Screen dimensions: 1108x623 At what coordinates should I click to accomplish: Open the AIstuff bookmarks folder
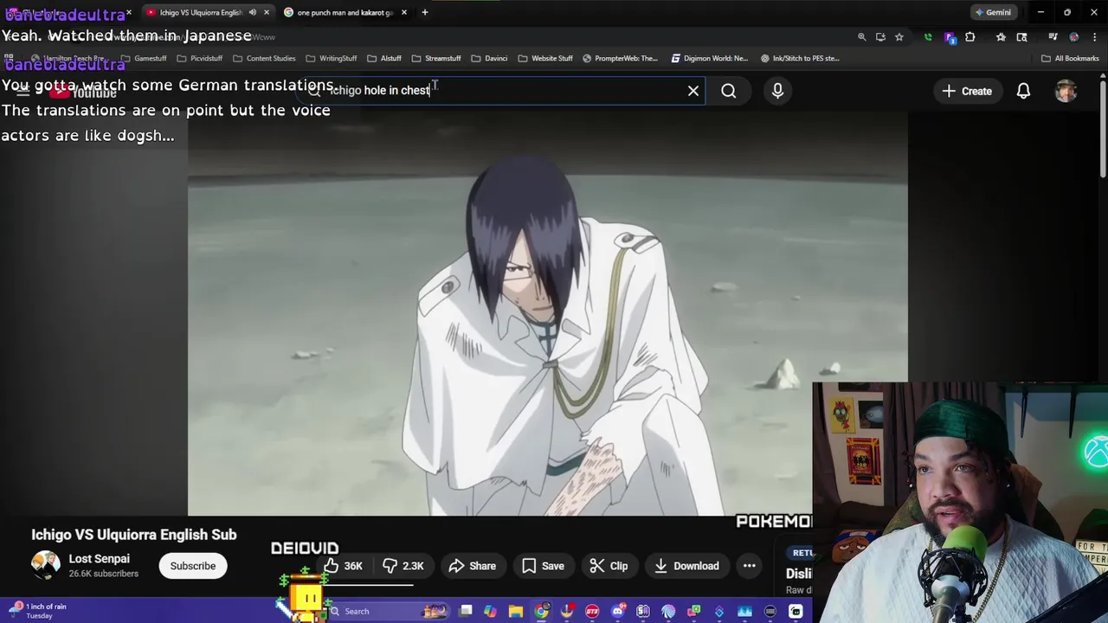coord(383,58)
